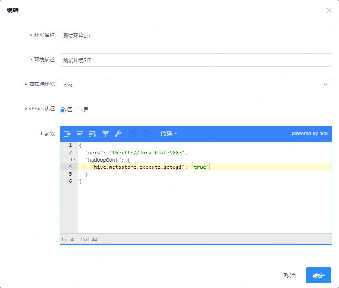Screen dimensions: 339x288
Task: Click the 取消 cancel button
Action: click(289, 275)
